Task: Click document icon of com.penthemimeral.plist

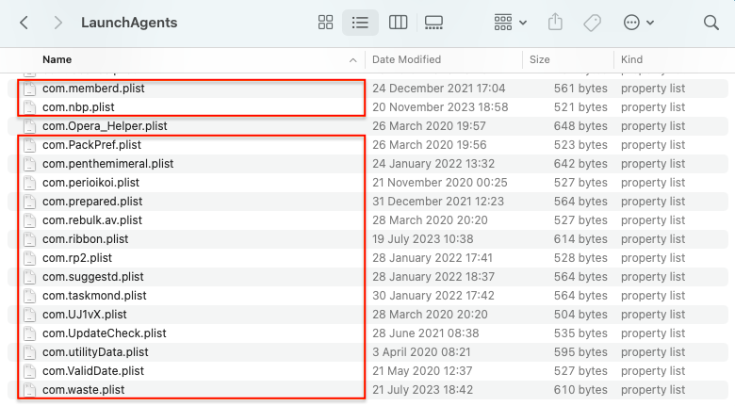Action: [29, 164]
